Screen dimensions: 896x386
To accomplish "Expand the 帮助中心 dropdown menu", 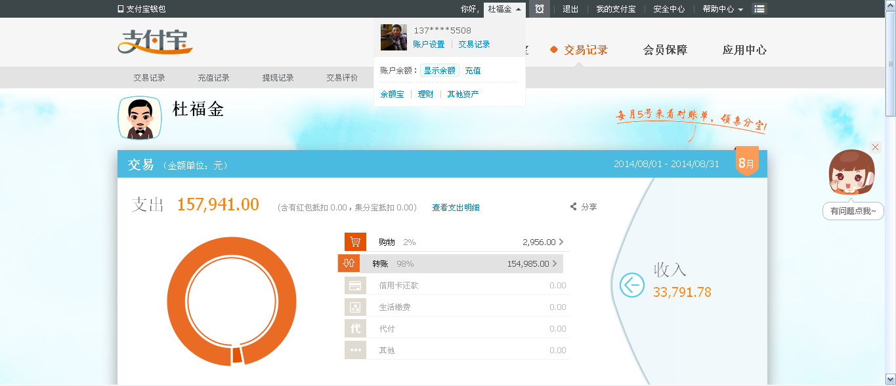I will click(x=723, y=9).
